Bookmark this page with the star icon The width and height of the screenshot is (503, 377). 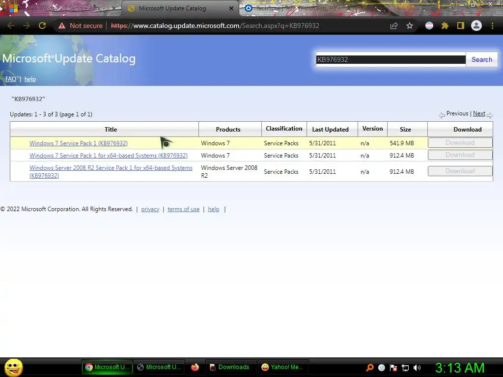click(410, 26)
